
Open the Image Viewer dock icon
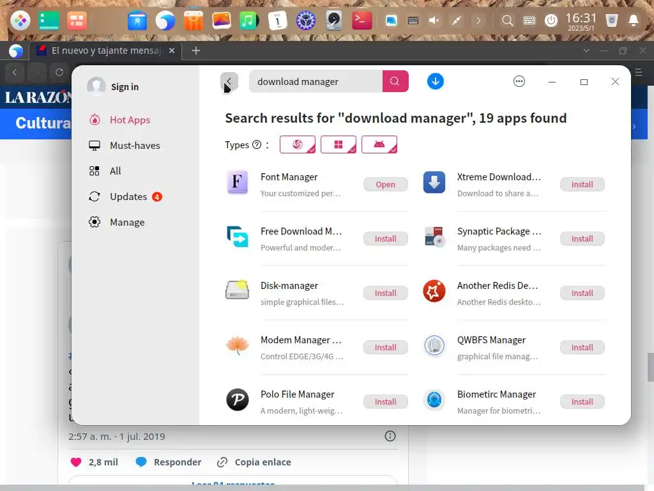pyautogui.click(x=222, y=20)
